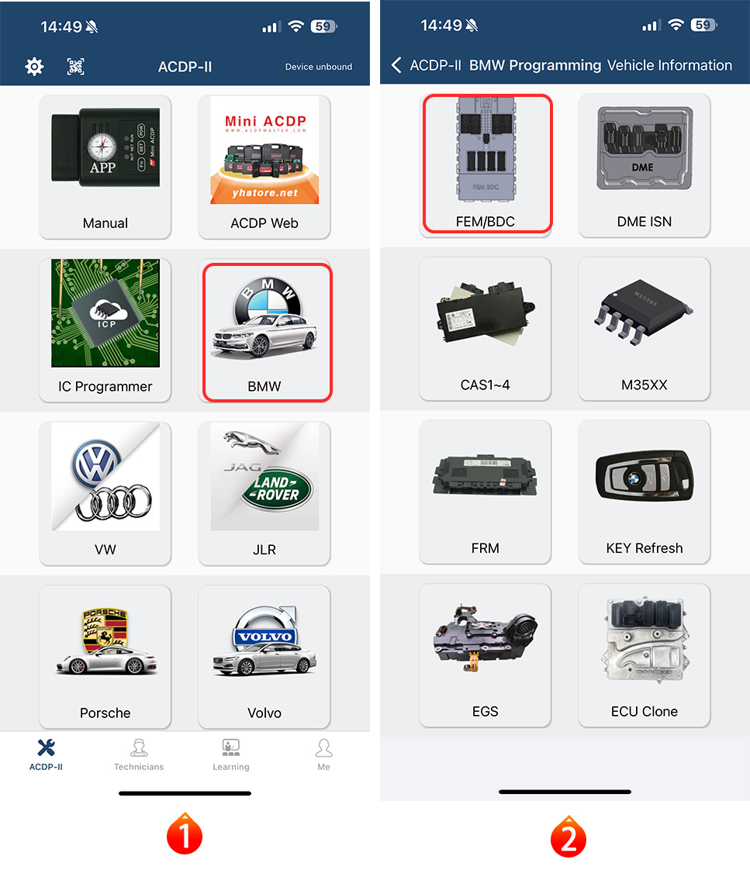Image resolution: width=750 pixels, height=887 pixels.
Task: Switch to the Learning tab
Action: (231, 754)
